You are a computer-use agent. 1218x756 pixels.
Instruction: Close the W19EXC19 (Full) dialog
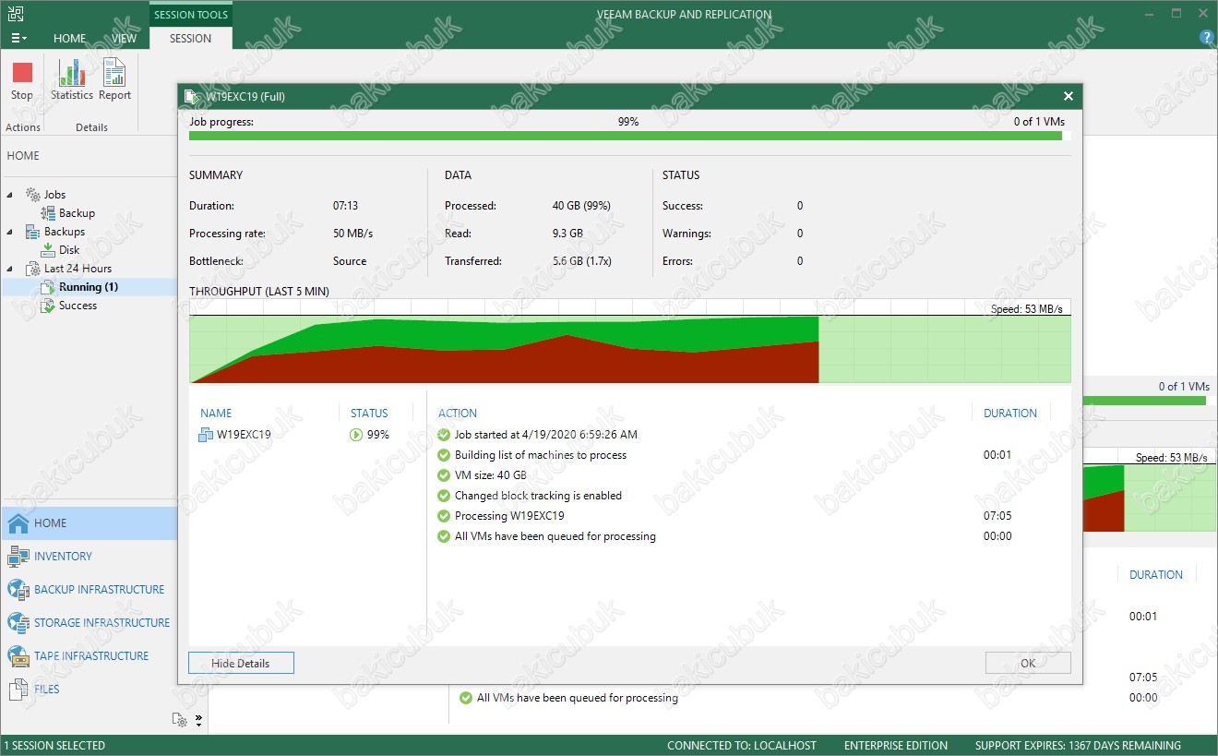click(1068, 96)
